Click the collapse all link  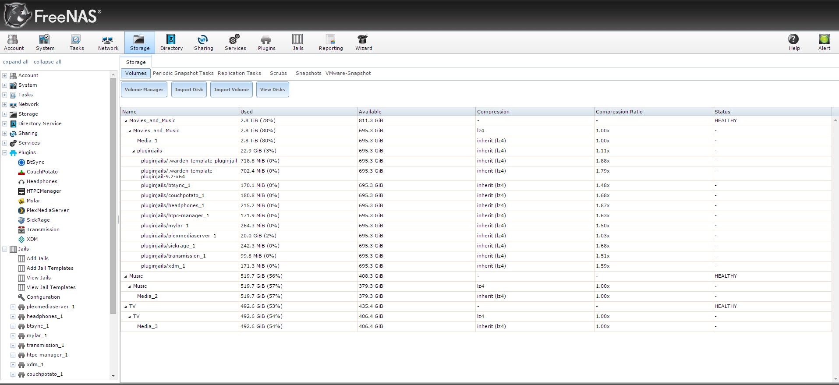point(47,62)
